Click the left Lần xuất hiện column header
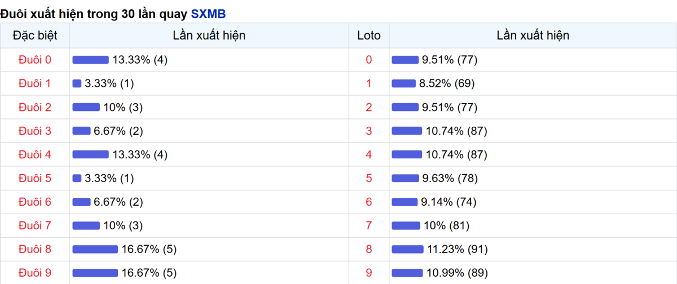 (209, 35)
